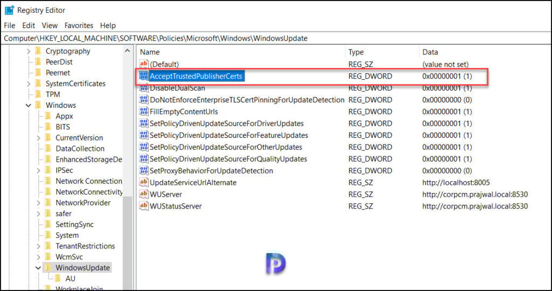
Task: Select the DataCollection folder icon
Action: (48, 149)
